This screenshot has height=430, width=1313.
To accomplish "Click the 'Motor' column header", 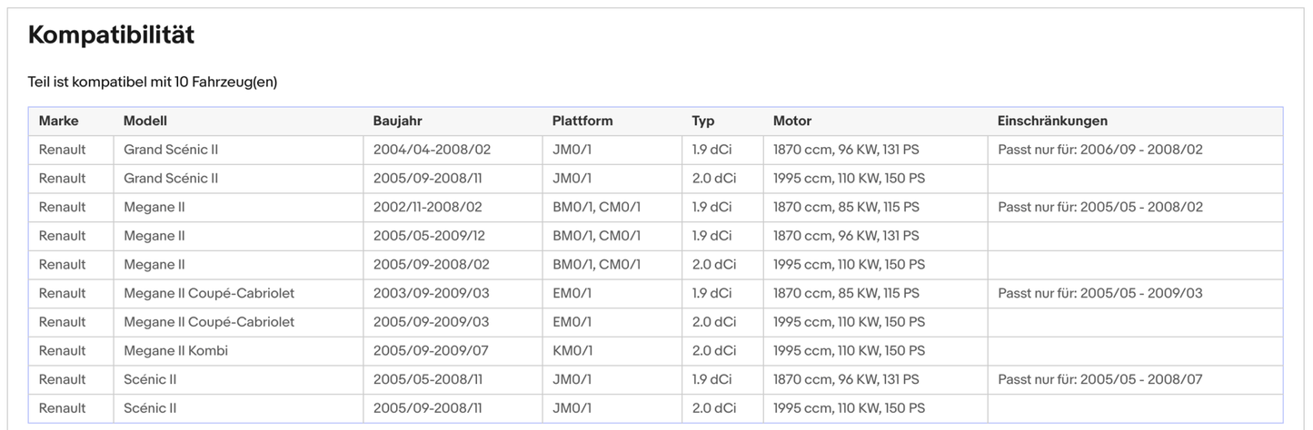I will [792, 121].
